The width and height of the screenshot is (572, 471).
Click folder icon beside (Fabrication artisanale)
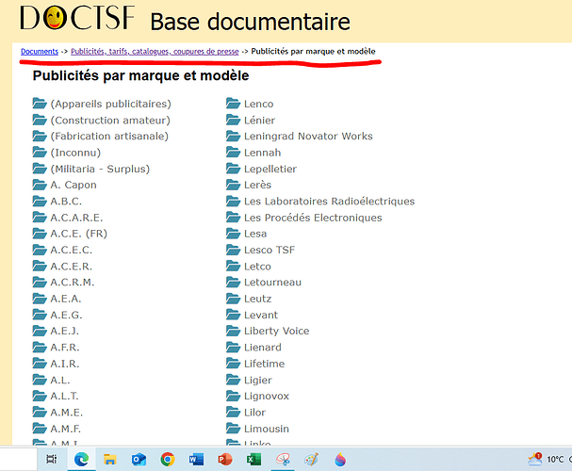40,136
